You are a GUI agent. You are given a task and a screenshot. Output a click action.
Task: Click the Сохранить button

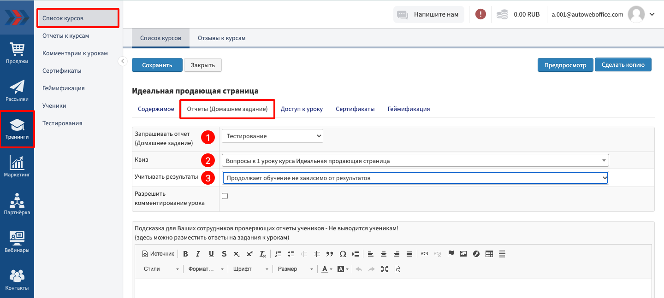click(x=157, y=65)
